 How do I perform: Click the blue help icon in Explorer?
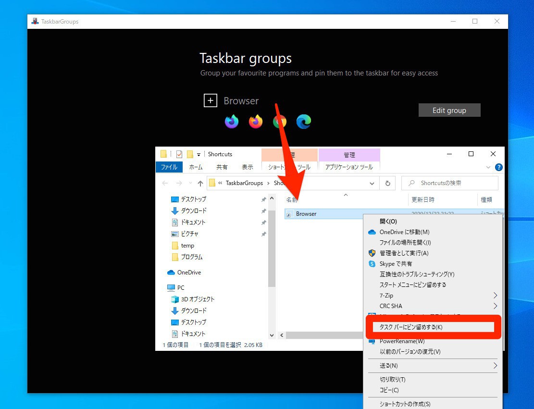click(x=498, y=167)
